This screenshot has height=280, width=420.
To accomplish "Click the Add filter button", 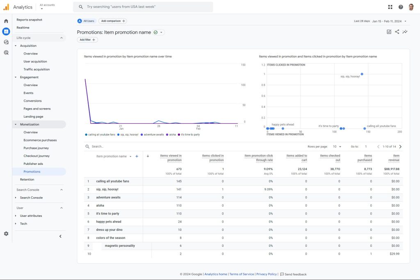I will pyautogui.click(x=87, y=40).
